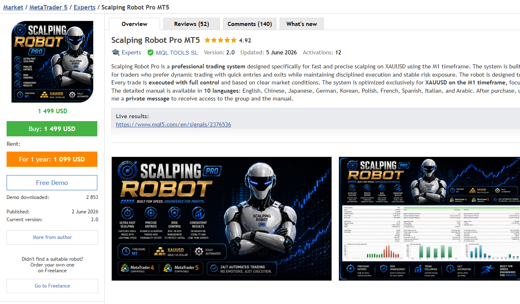Click the Live results label

click(132, 116)
